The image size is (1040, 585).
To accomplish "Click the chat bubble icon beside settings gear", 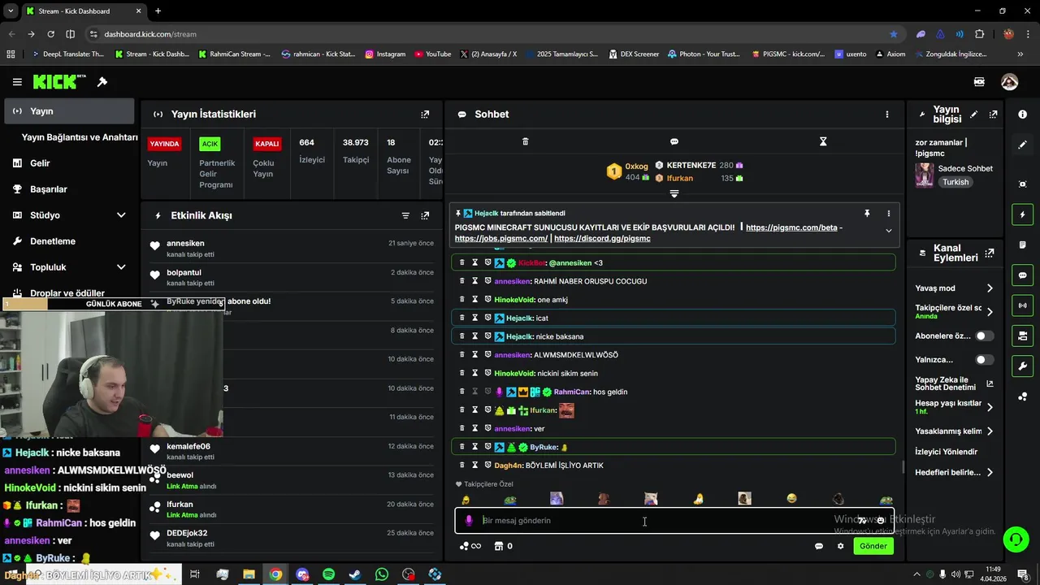I will point(819,546).
